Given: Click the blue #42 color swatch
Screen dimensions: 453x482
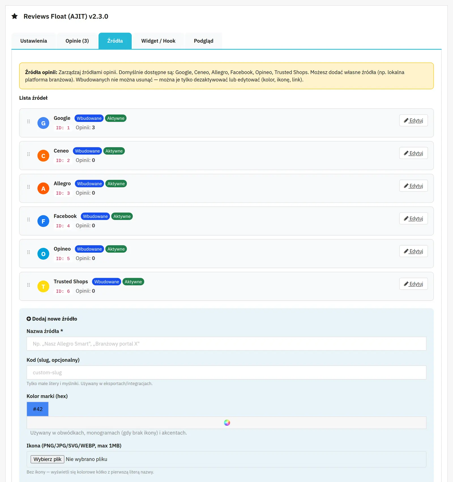Looking at the screenshot, I should (38, 409).
